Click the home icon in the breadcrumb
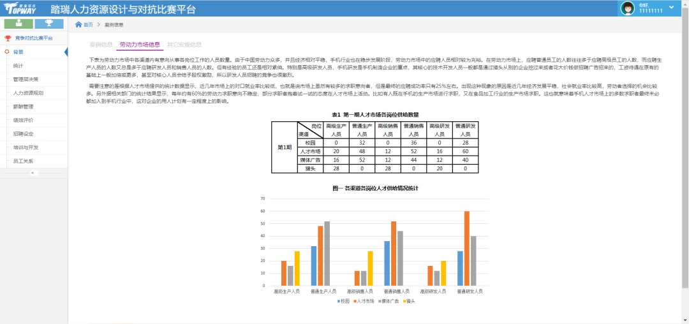The height and width of the screenshot is (324, 689). [x=78, y=25]
